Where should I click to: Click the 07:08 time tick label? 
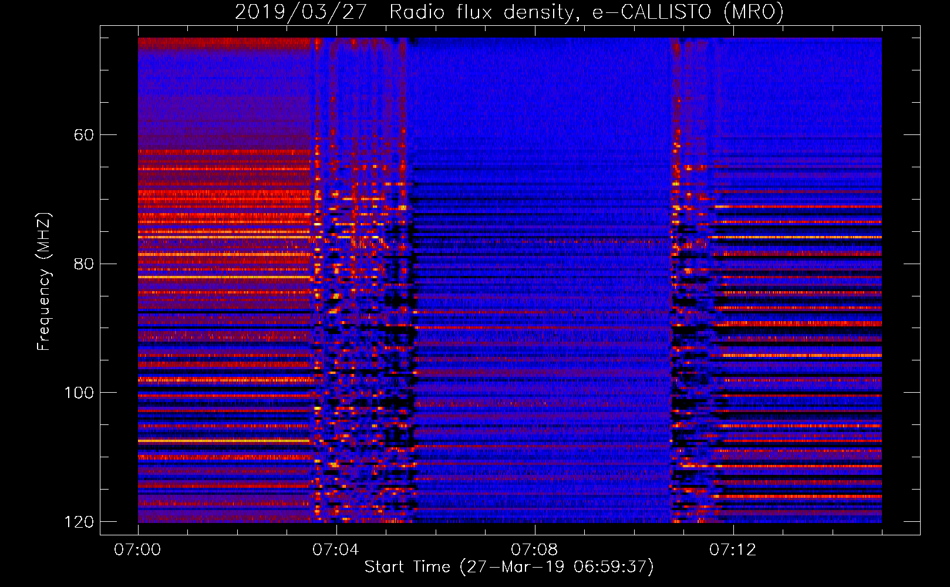pos(534,549)
